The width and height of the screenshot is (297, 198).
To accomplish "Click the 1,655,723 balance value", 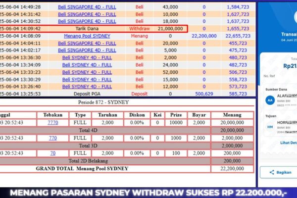I will (x=238, y=29).
